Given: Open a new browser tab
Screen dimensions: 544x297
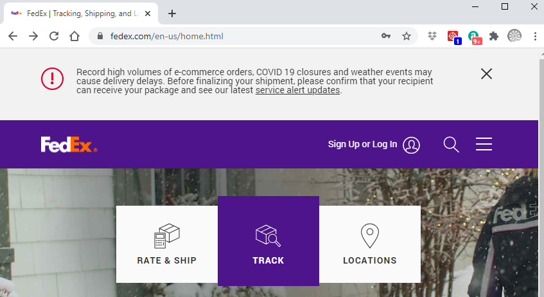Looking at the screenshot, I should [x=172, y=14].
